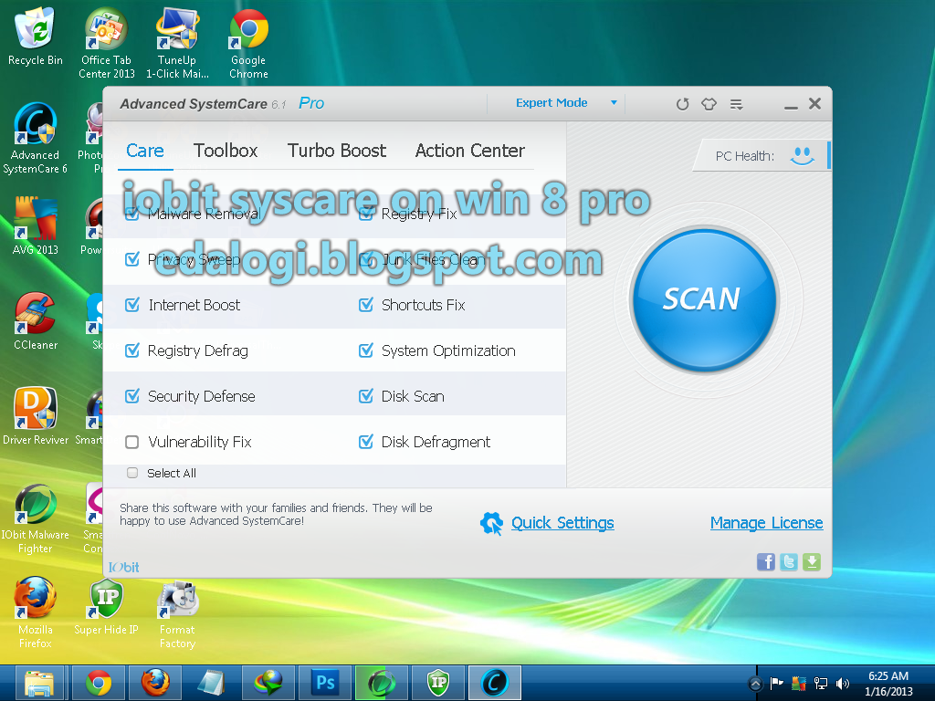Image resolution: width=935 pixels, height=701 pixels.
Task: Click the volume speaker tray icon
Action: 843,684
